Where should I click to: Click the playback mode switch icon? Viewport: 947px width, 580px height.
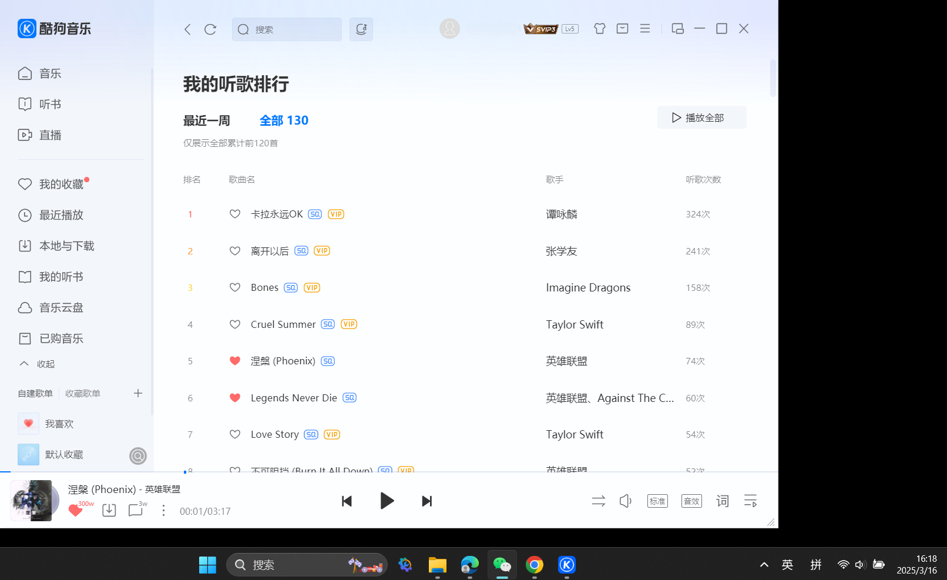pos(598,501)
